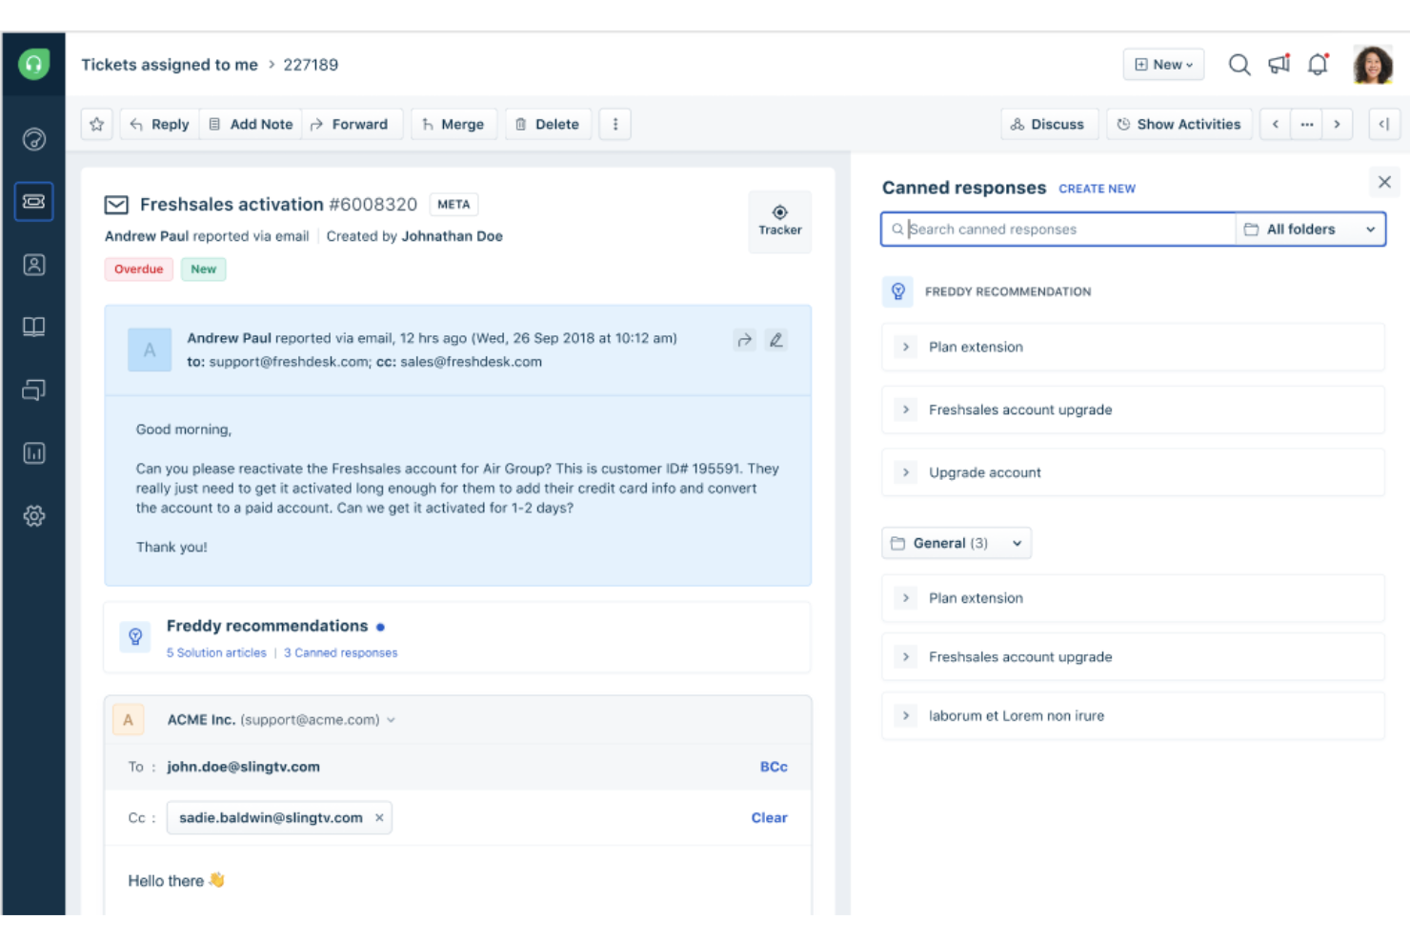Screen dimensions: 1410x940
Task: Click the CREATE NEW canned response link
Action: tap(1097, 188)
